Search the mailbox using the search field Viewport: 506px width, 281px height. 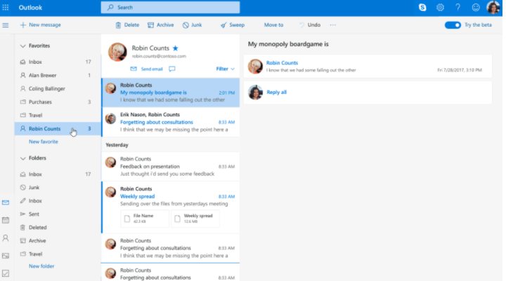pyautogui.click(x=170, y=8)
